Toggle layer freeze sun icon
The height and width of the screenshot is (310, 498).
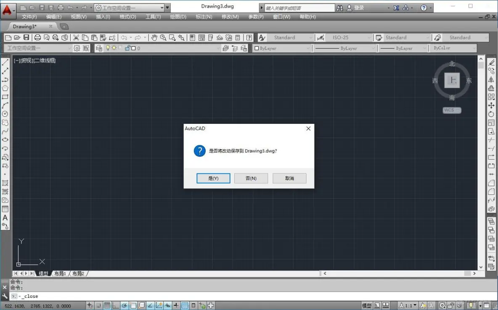pos(114,48)
